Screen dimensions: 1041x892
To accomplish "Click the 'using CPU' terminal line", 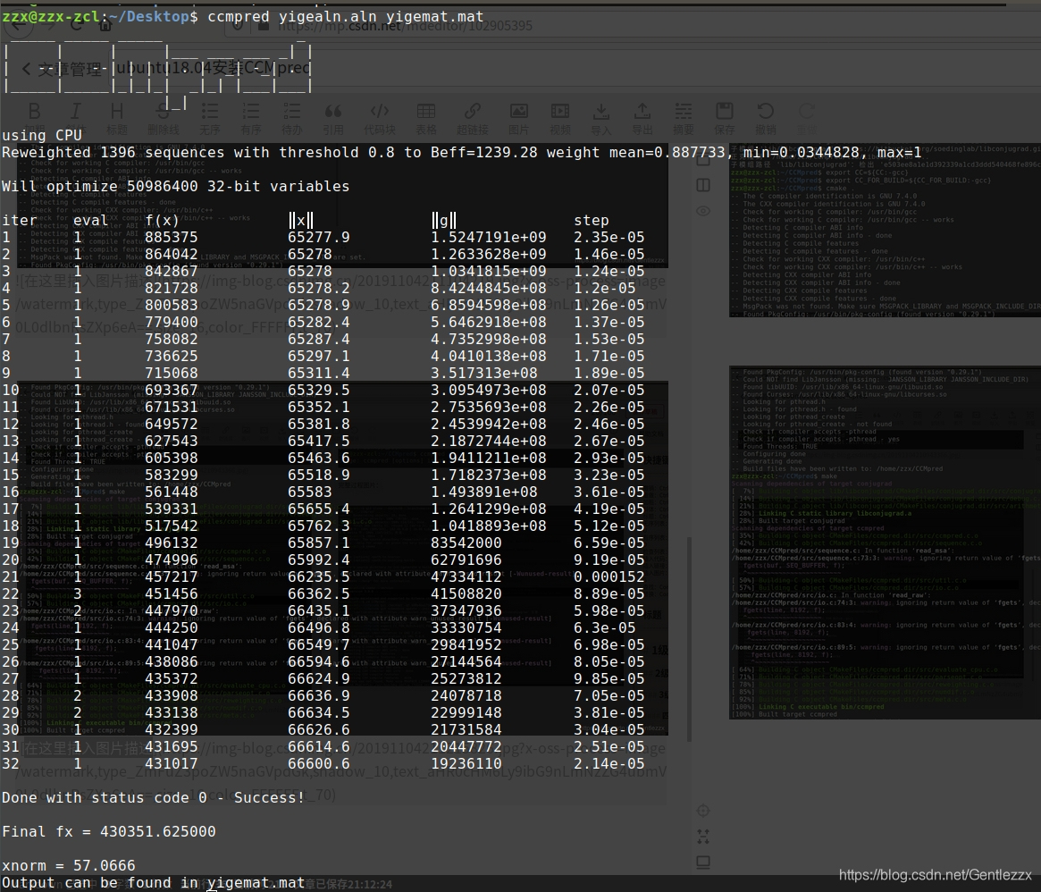I will click(41, 136).
